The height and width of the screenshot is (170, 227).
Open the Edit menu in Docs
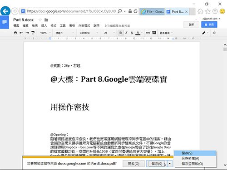[x=25, y=25]
